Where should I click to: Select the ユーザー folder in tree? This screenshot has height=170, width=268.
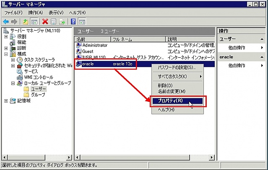39,89
